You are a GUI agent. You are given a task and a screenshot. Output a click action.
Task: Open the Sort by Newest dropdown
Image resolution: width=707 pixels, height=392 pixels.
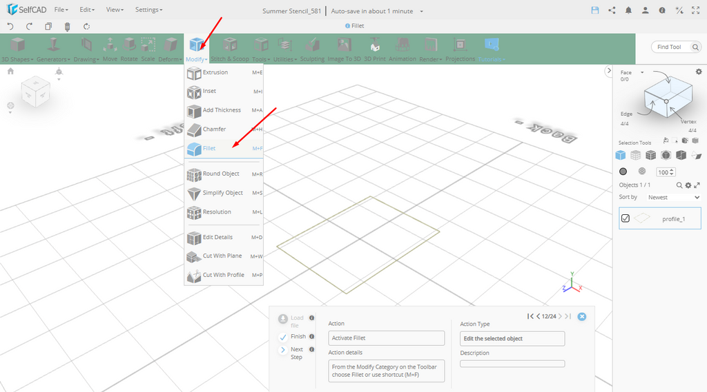(672, 197)
